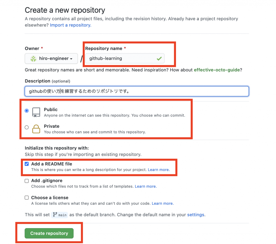The image size is (276, 244).
Task: Click the Create repository button
Action: click(x=49, y=233)
